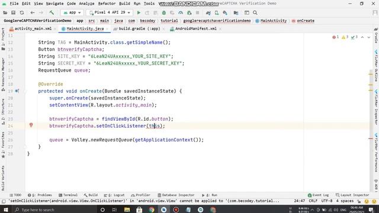
Task: Open the Structure side panel
Action: (x=3, y=112)
